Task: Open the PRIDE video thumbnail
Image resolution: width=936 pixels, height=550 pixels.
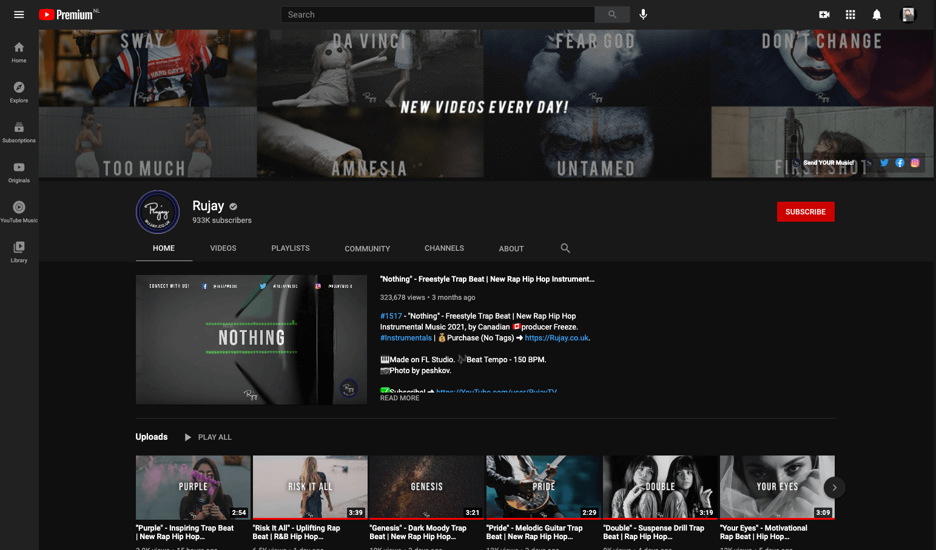Action: pyautogui.click(x=544, y=488)
